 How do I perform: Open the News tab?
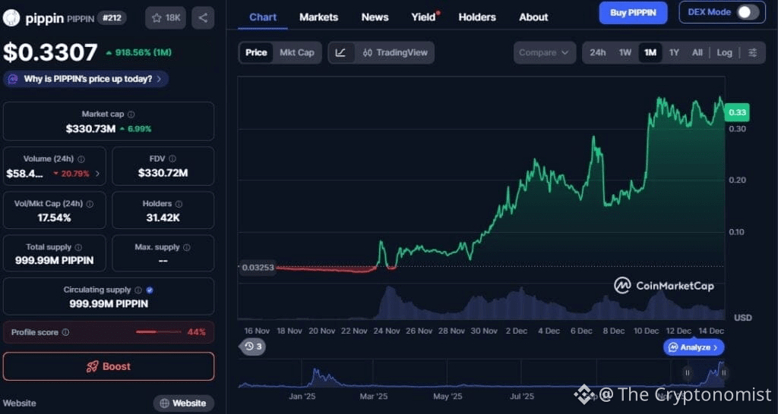[x=375, y=17]
